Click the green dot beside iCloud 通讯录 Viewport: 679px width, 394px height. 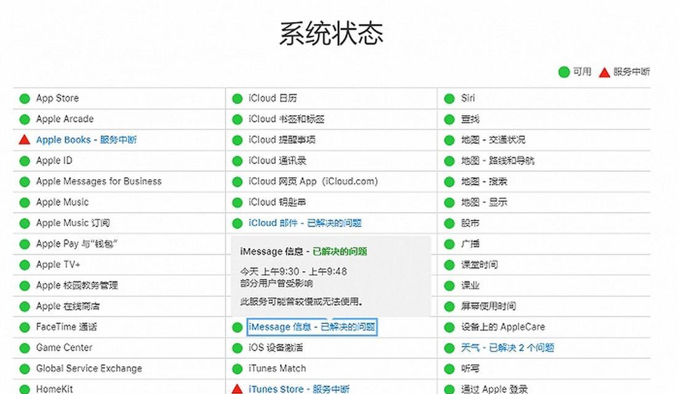[237, 161]
